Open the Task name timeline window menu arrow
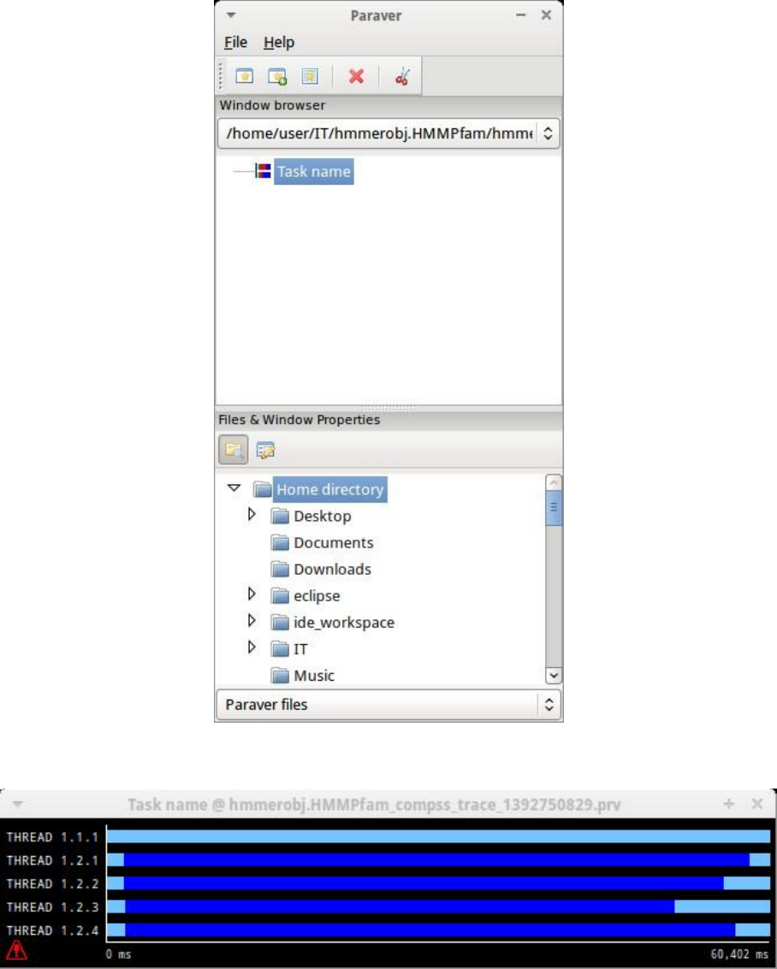The image size is (777, 969). [x=17, y=804]
